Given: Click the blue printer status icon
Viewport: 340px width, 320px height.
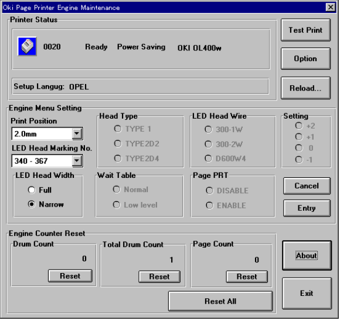Looking at the screenshot, I should pos(27,46).
